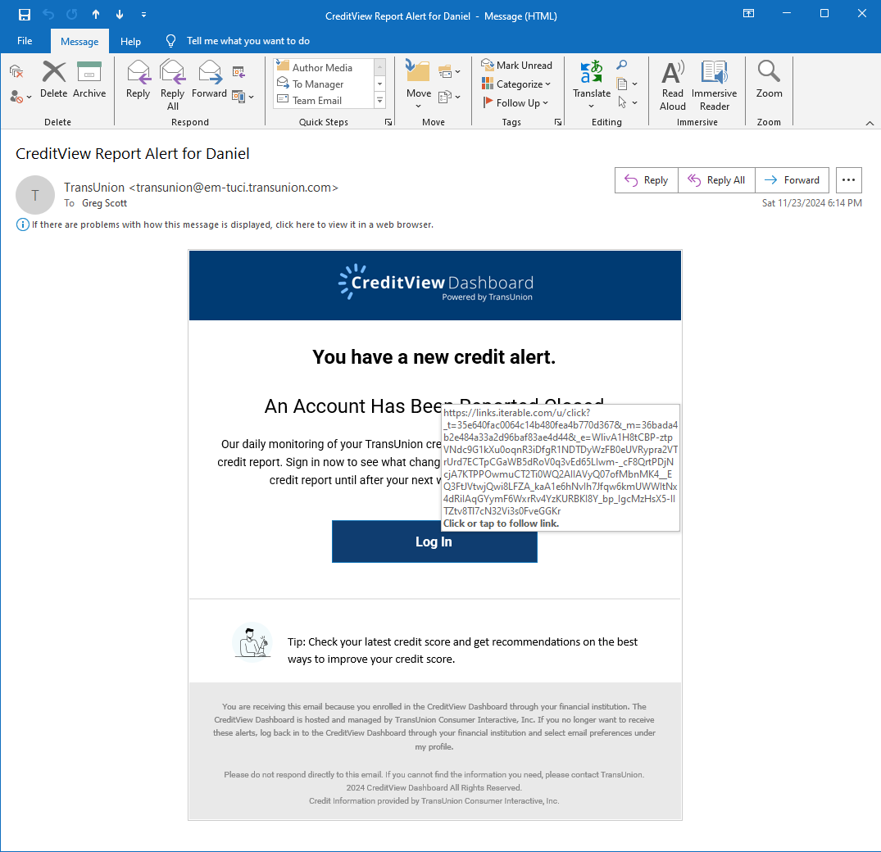This screenshot has height=852, width=881.
Task: Click the Reply All ribbon icon
Action: [x=172, y=84]
